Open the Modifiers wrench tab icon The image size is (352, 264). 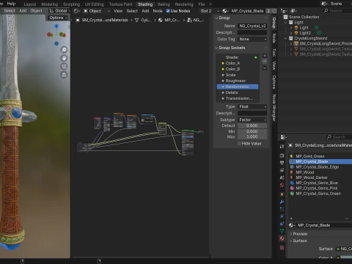pos(282,202)
